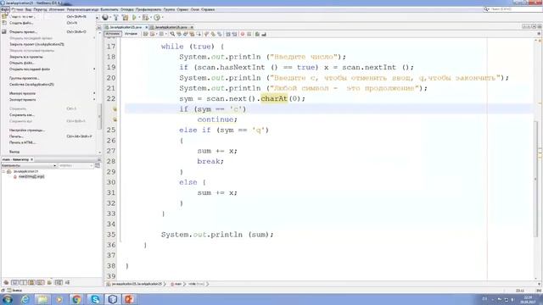This screenshot has height=305, width=543.
Task: Click the icon right of the Navigator filter field
Action: [x=98, y=166]
